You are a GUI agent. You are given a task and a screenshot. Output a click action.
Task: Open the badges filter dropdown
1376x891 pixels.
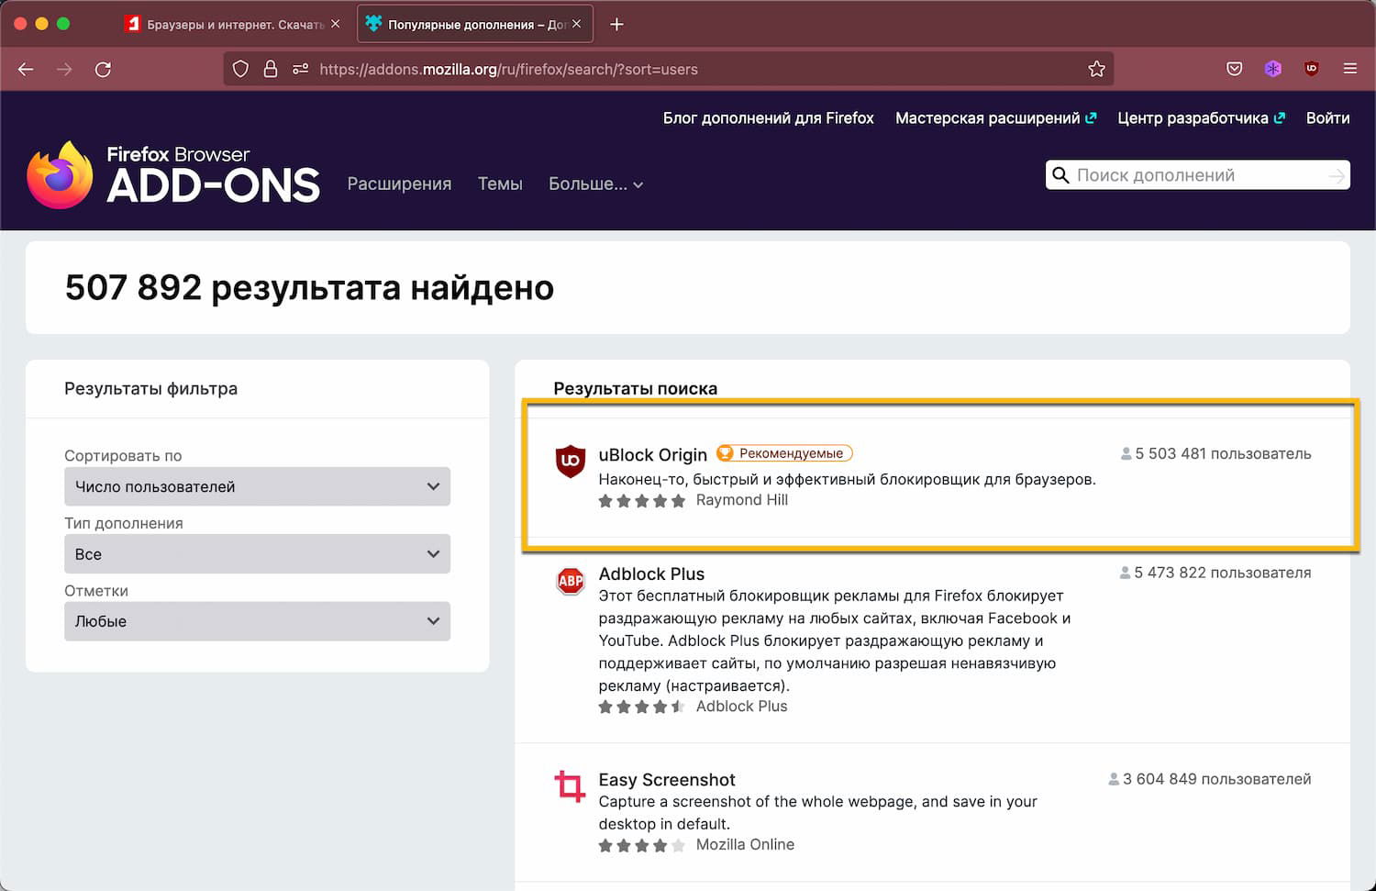(x=257, y=621)
